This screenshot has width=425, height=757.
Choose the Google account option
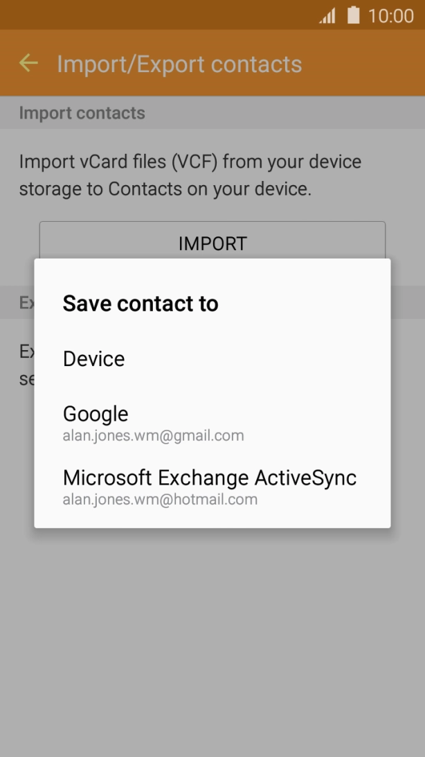(96, 414)
